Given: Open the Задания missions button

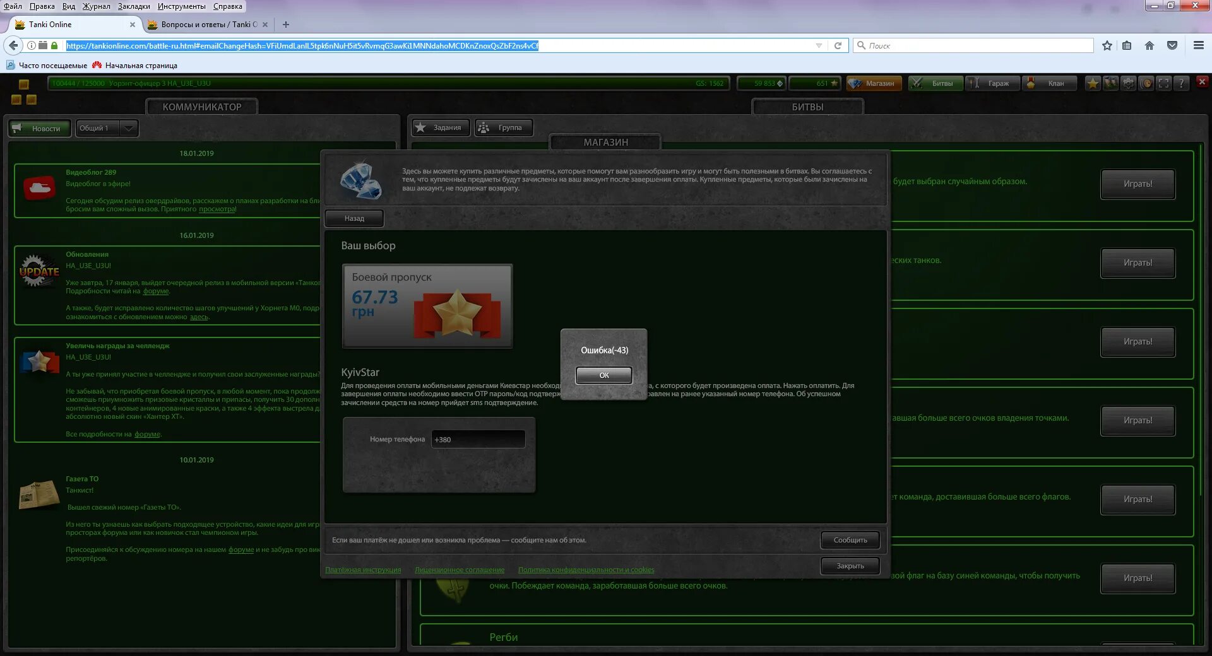Looking at the screenshot, I should tap(441, 127).
